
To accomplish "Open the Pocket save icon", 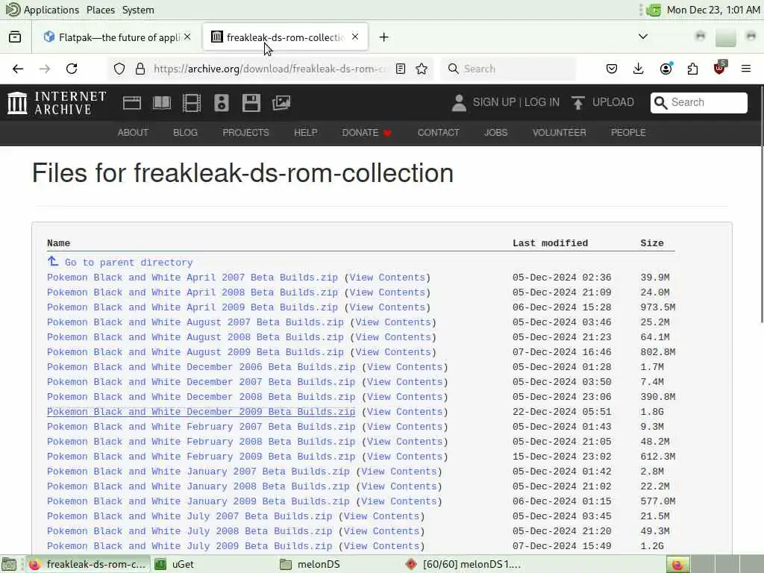I will click(x=612, y=69).
